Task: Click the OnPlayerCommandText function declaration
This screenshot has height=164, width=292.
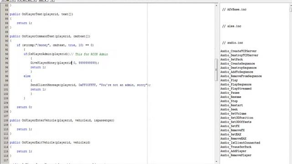Action: pyautogui.click(x=50, y=36)
